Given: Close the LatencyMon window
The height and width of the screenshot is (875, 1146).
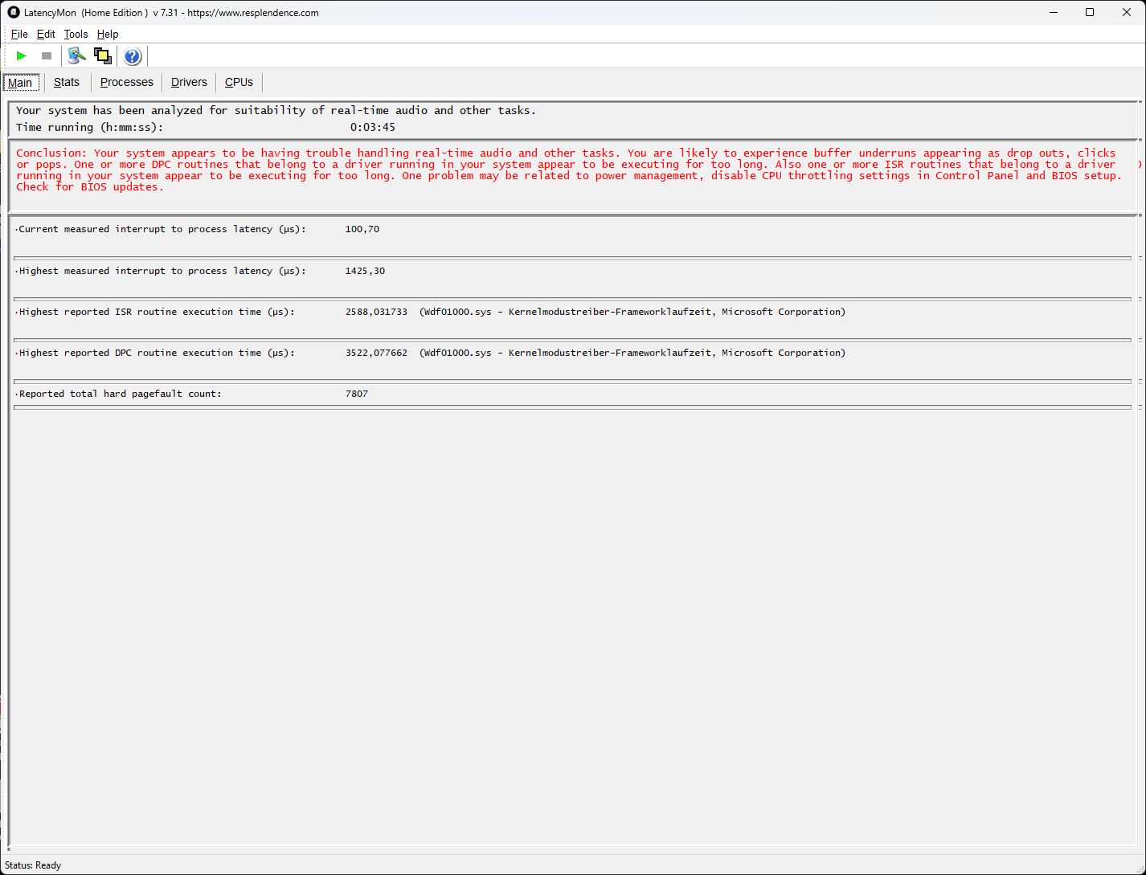Looking at the screenshot, I should point(1127,12).
